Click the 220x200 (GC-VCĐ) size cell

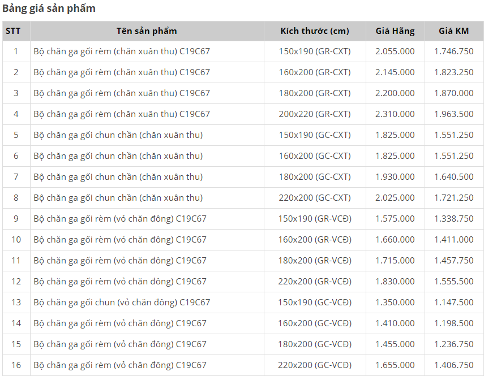pos(315,365)
